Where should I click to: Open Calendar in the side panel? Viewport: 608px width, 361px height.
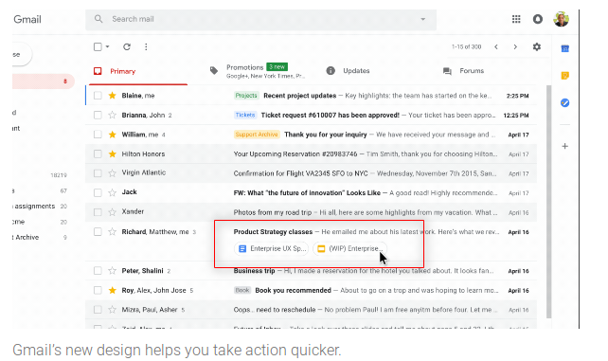tap(565, 48)
